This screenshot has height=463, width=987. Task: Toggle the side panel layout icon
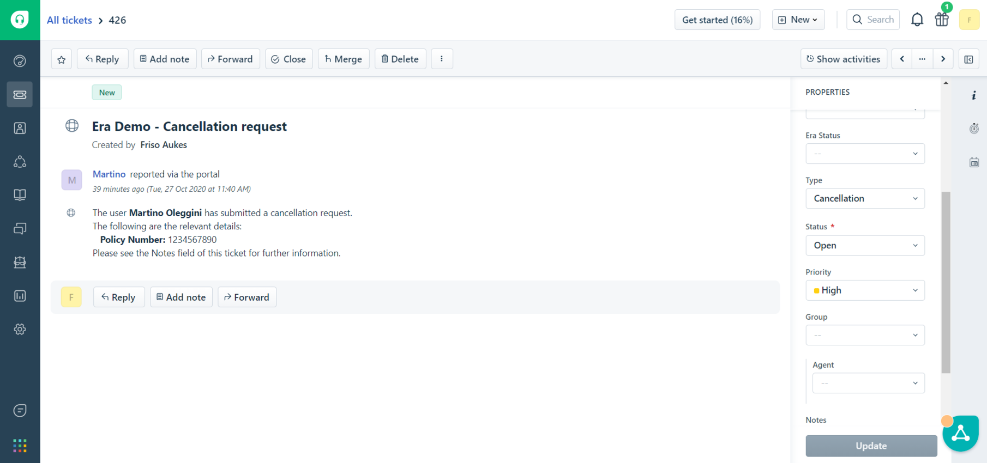(x=968, y=59)
